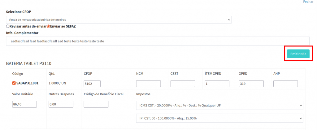Open the Selecione CFOP dropdown

[119, 20]
